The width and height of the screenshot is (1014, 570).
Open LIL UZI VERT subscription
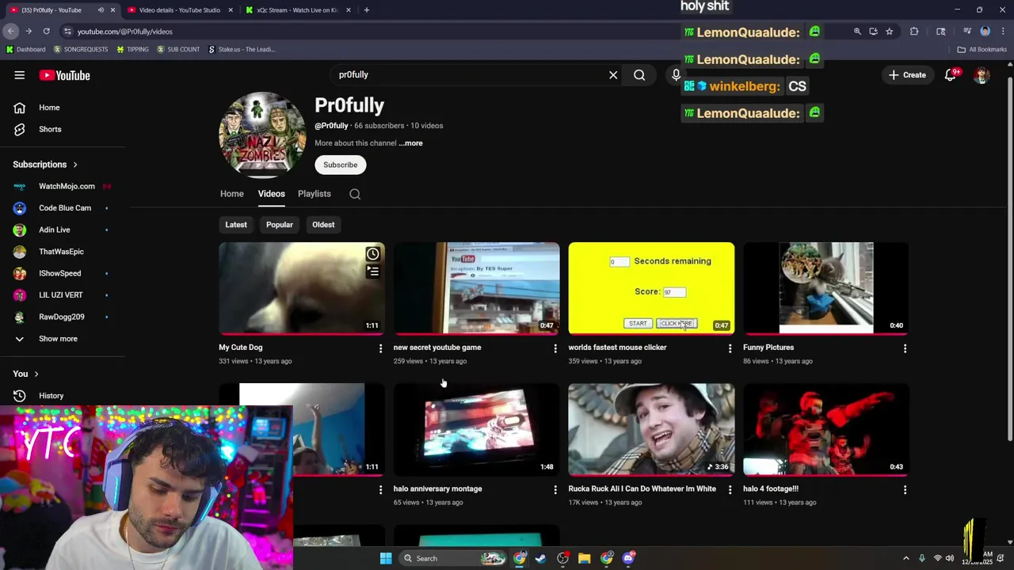pyautogui.click(x=63, y=295)
